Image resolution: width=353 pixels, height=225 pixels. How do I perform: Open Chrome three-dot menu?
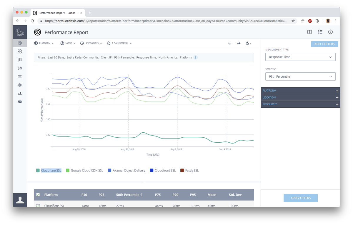pos(335,21)
